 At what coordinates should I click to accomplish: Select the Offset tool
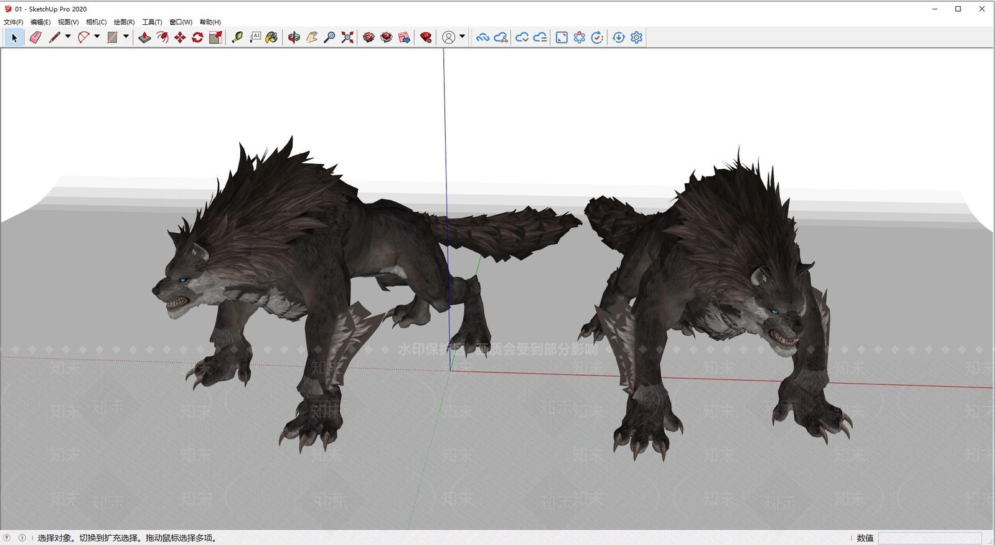pyautogui.click(x=162, y=38)
